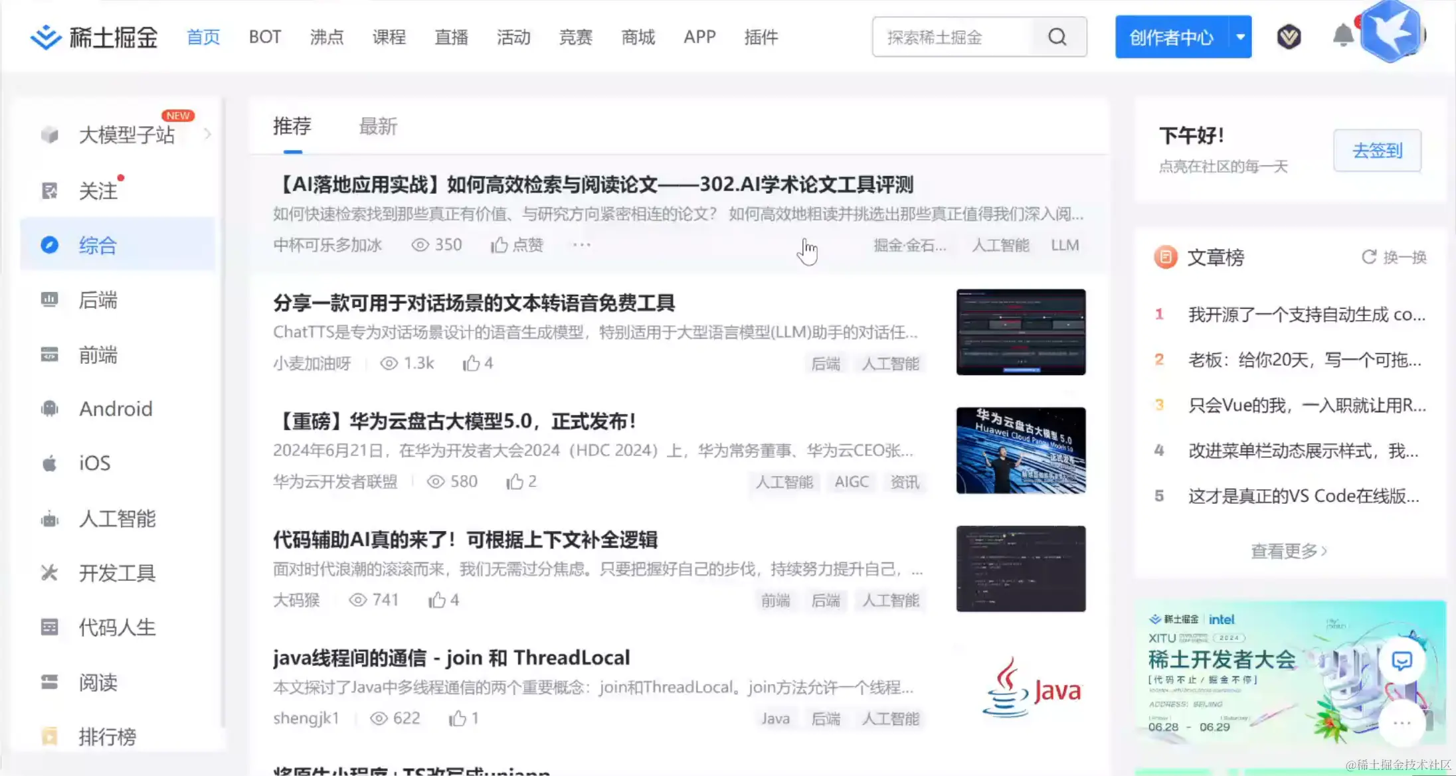Open the 华为云盘古大模型 article thumbnail
1456x776 pixels.
(1020, 451)
